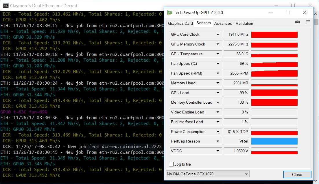Open the GPU Temperature sensor dropdown
319x184 pixels.
point(218,54)
